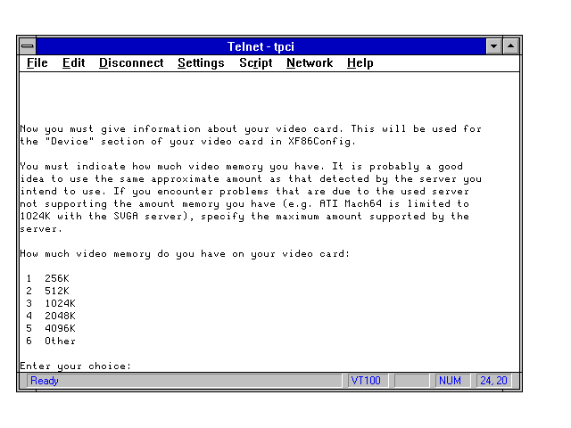Click the "Enter your choice:" prompt line
The height and width of the screenshot is (428, 571).
76,366
